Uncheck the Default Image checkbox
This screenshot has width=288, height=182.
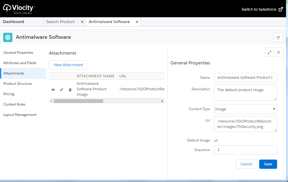pos(216,141)
